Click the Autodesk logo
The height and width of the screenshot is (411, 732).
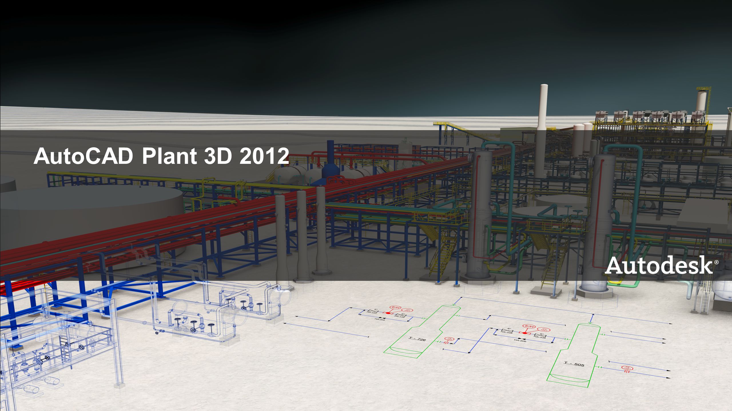click(x=661, y=265)
